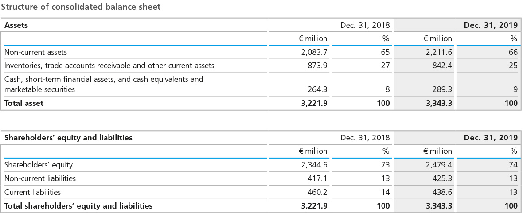
Task: Select the 417.1 non-current liabilities value
Action: click(317, 178)
